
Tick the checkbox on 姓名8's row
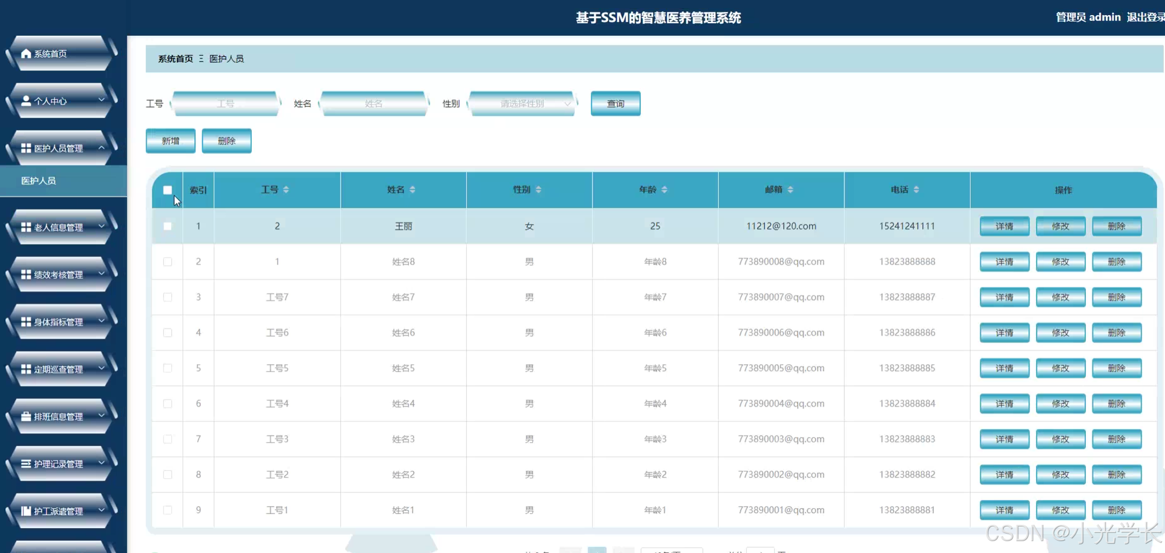pyautogui.click(x=167, y=261)
